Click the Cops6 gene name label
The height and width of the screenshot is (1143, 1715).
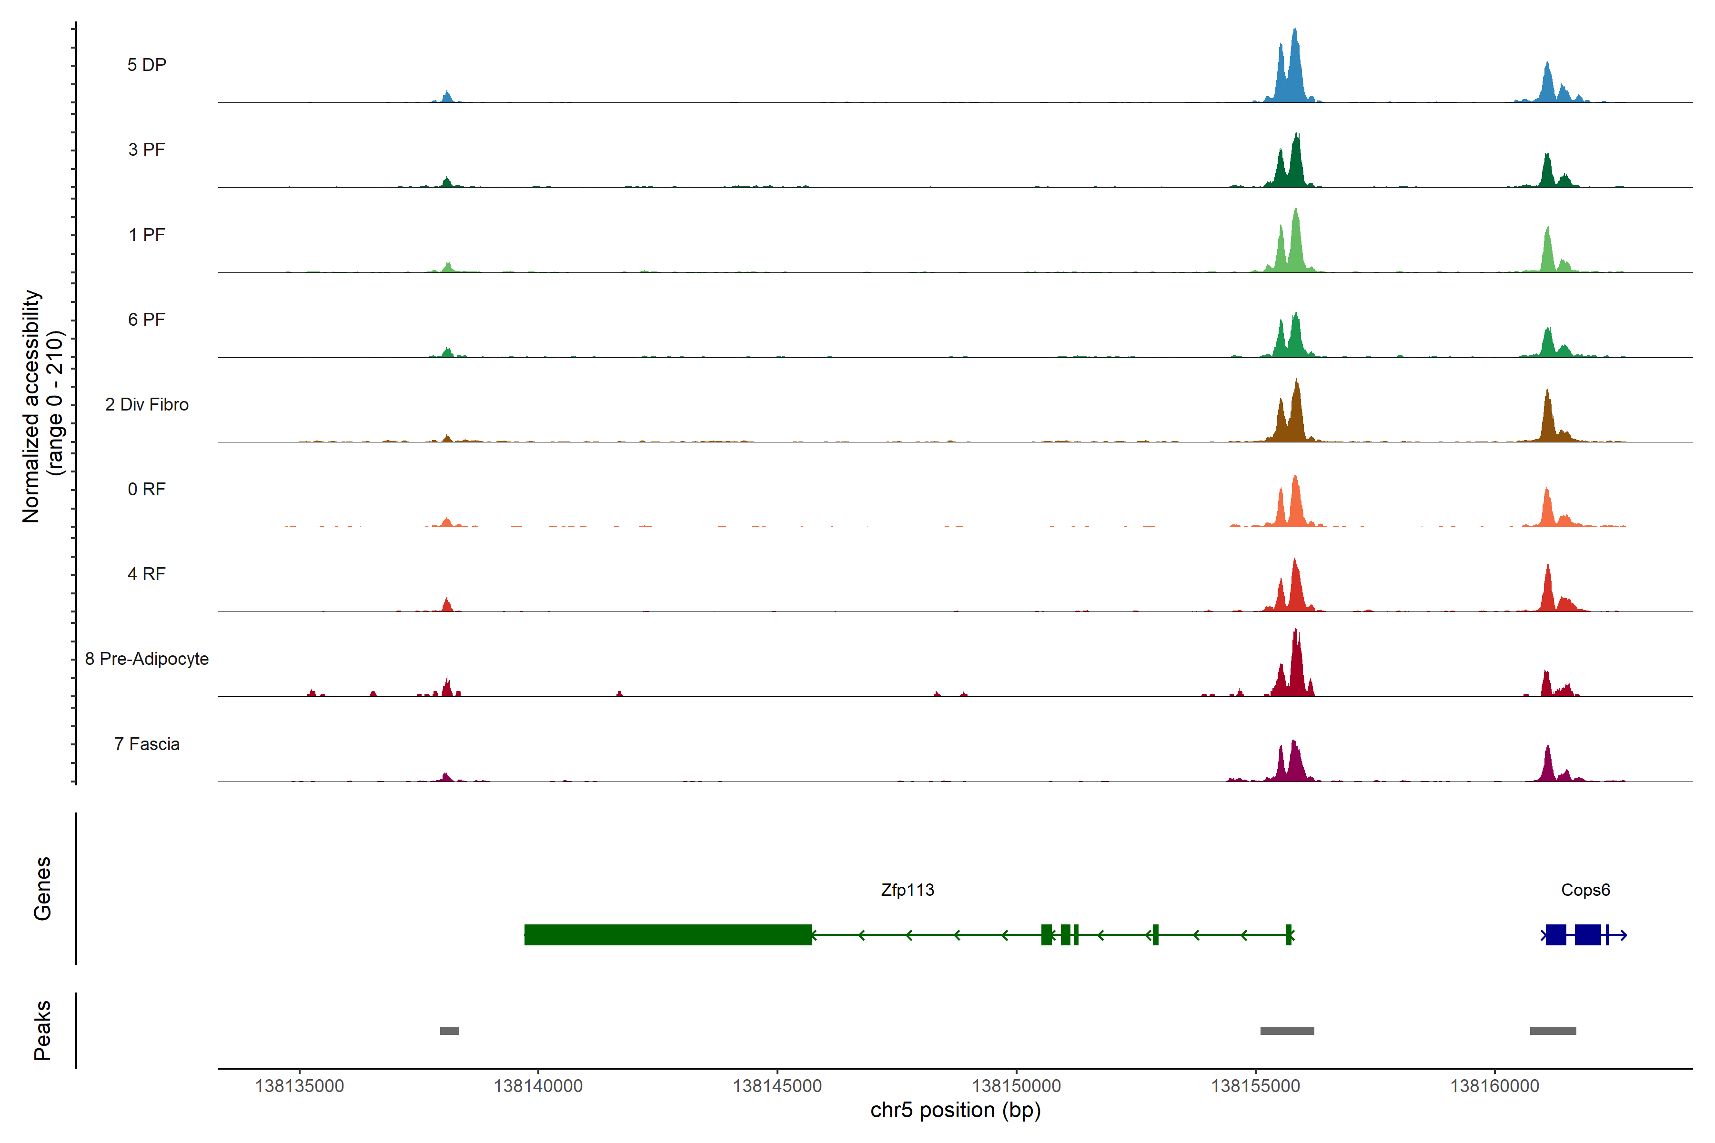(x=1585, y=889)
